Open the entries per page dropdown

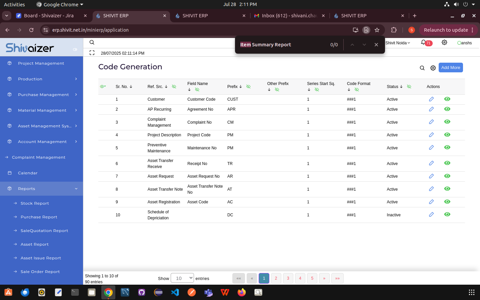click(182, 278)
